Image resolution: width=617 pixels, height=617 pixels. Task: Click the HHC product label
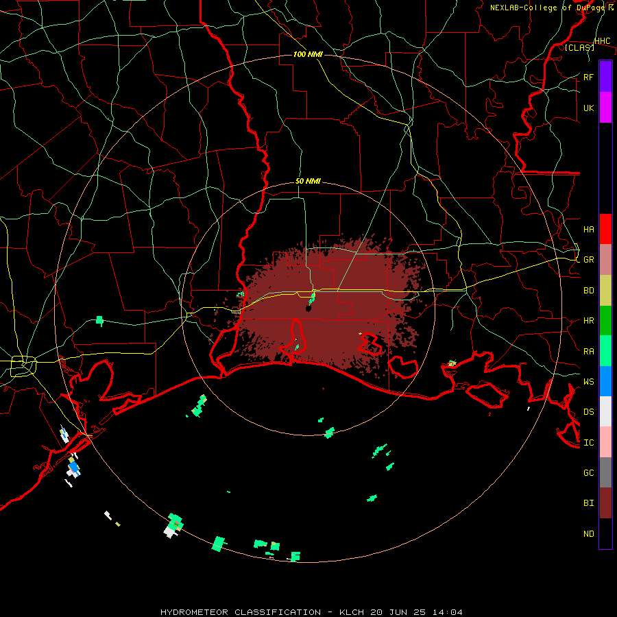coord(602,41)
